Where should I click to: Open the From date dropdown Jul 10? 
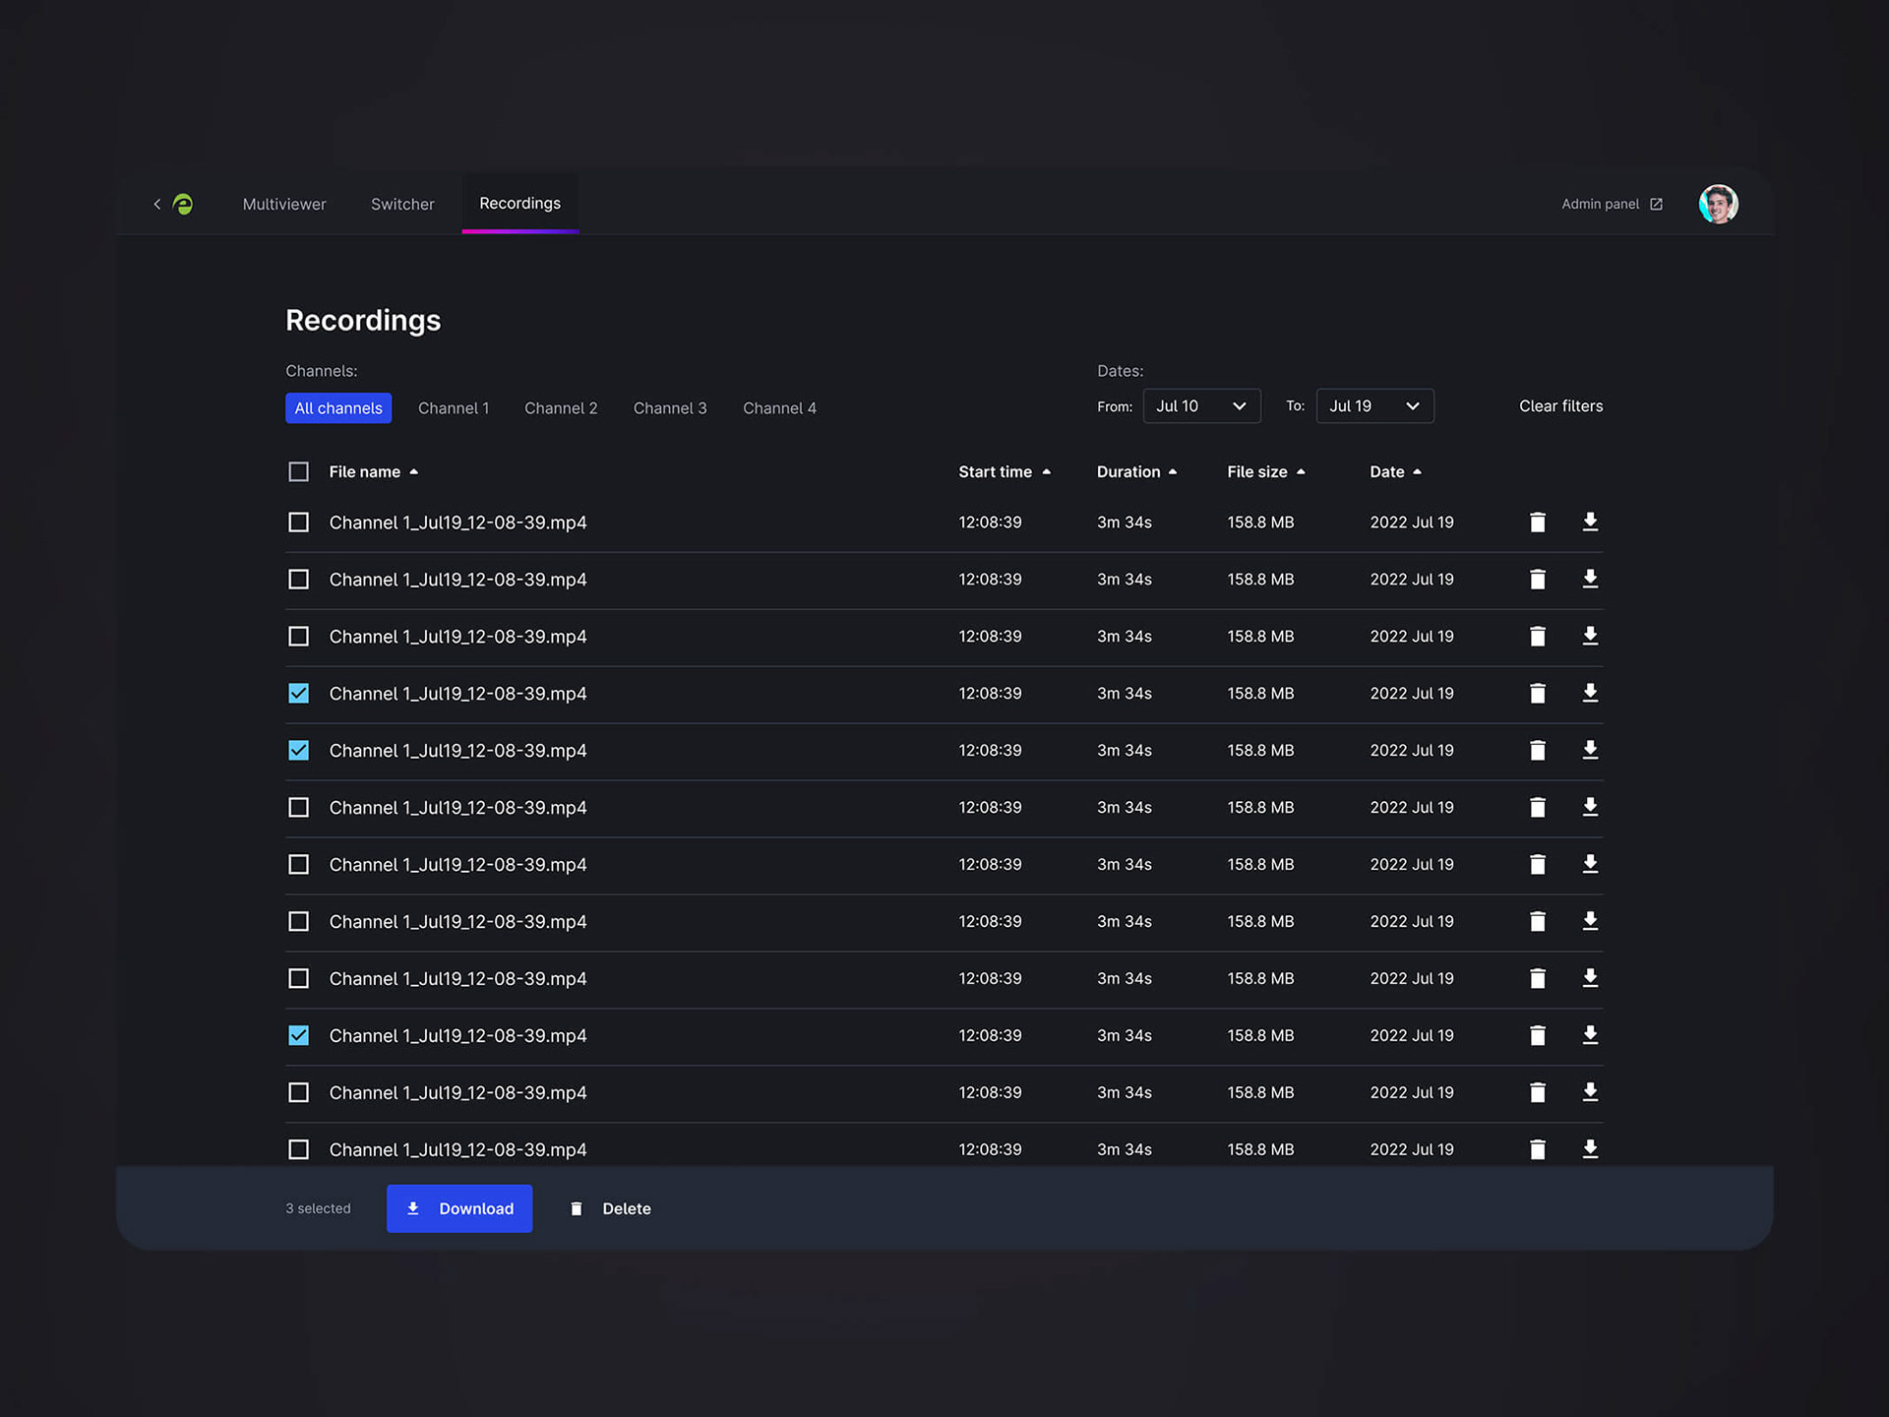[x=1201, y=405]
